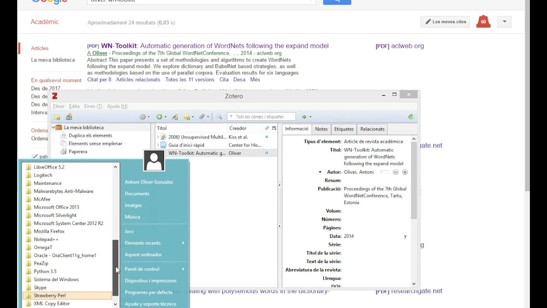Open the date format y indicator
The height and width of the screenshot is (308, 547).
point(405,236)
